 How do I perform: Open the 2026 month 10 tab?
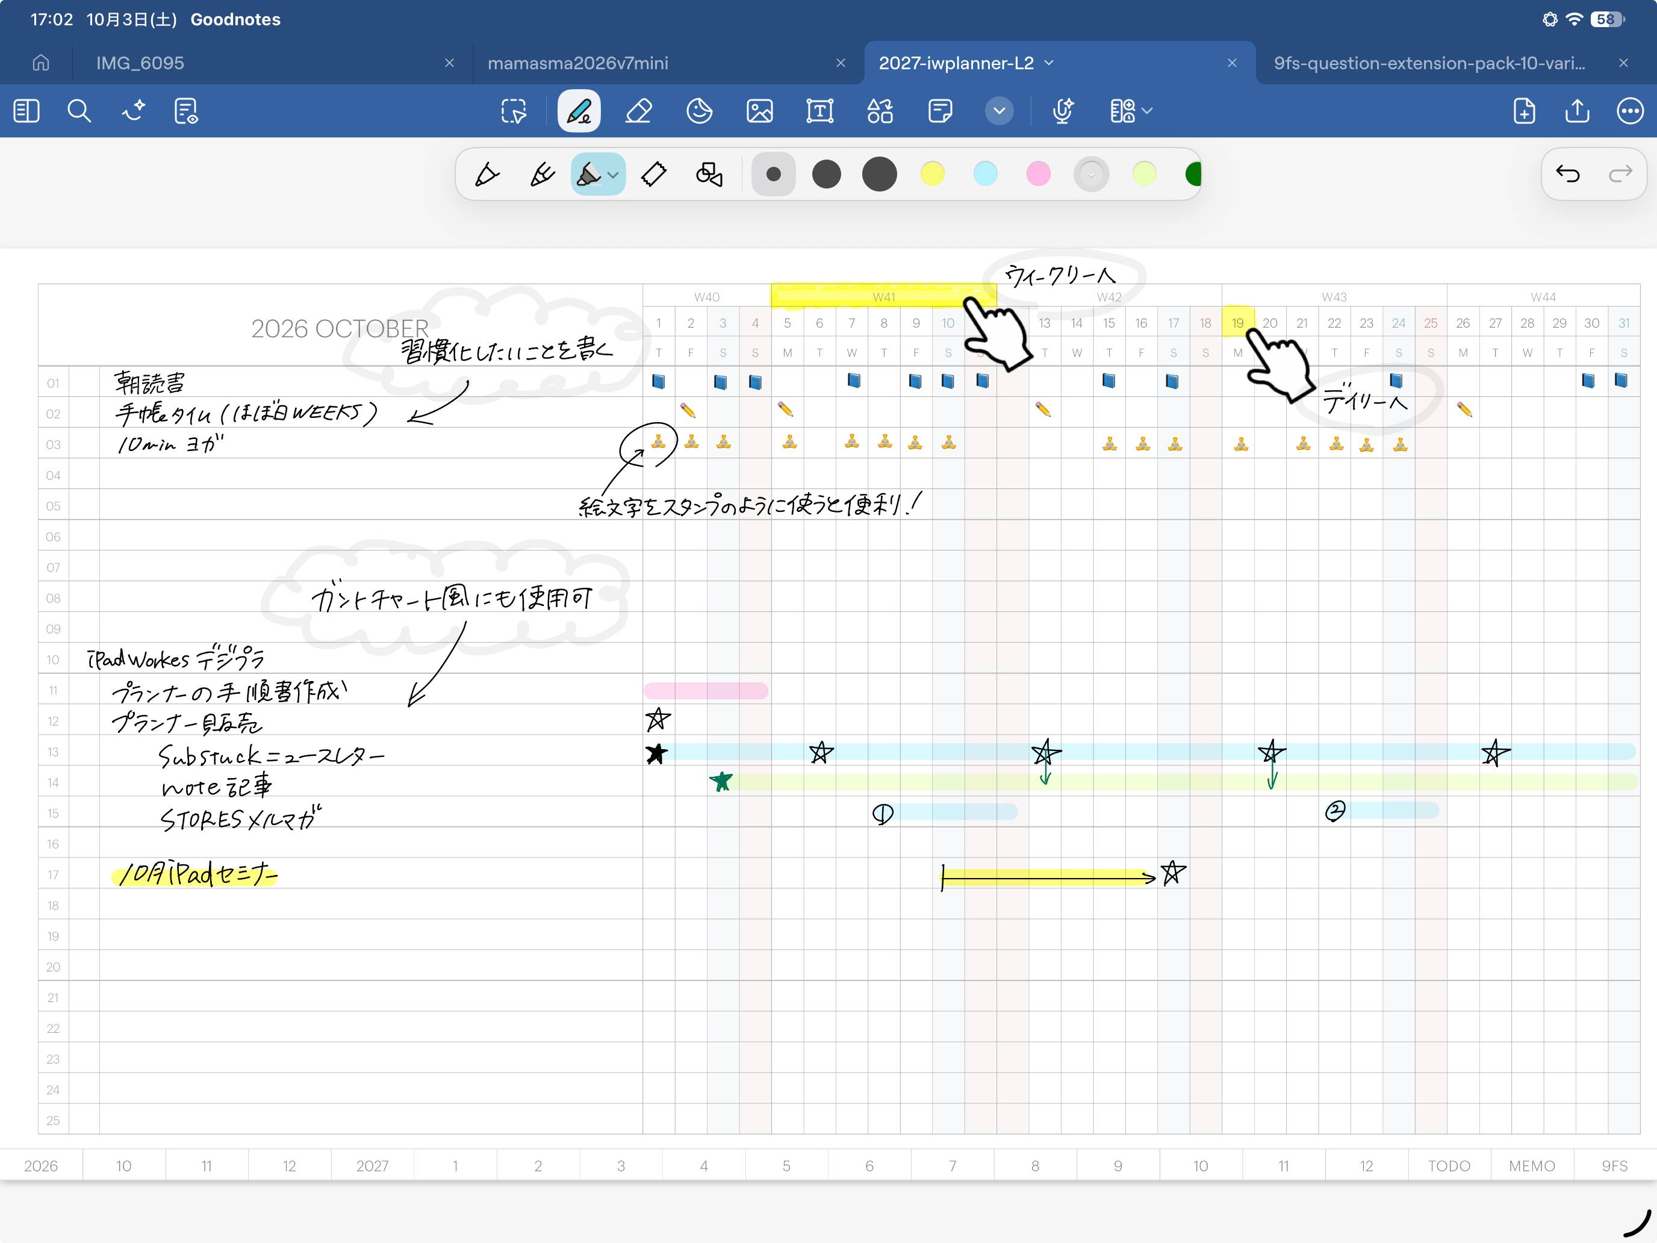tap(123, 1166)
